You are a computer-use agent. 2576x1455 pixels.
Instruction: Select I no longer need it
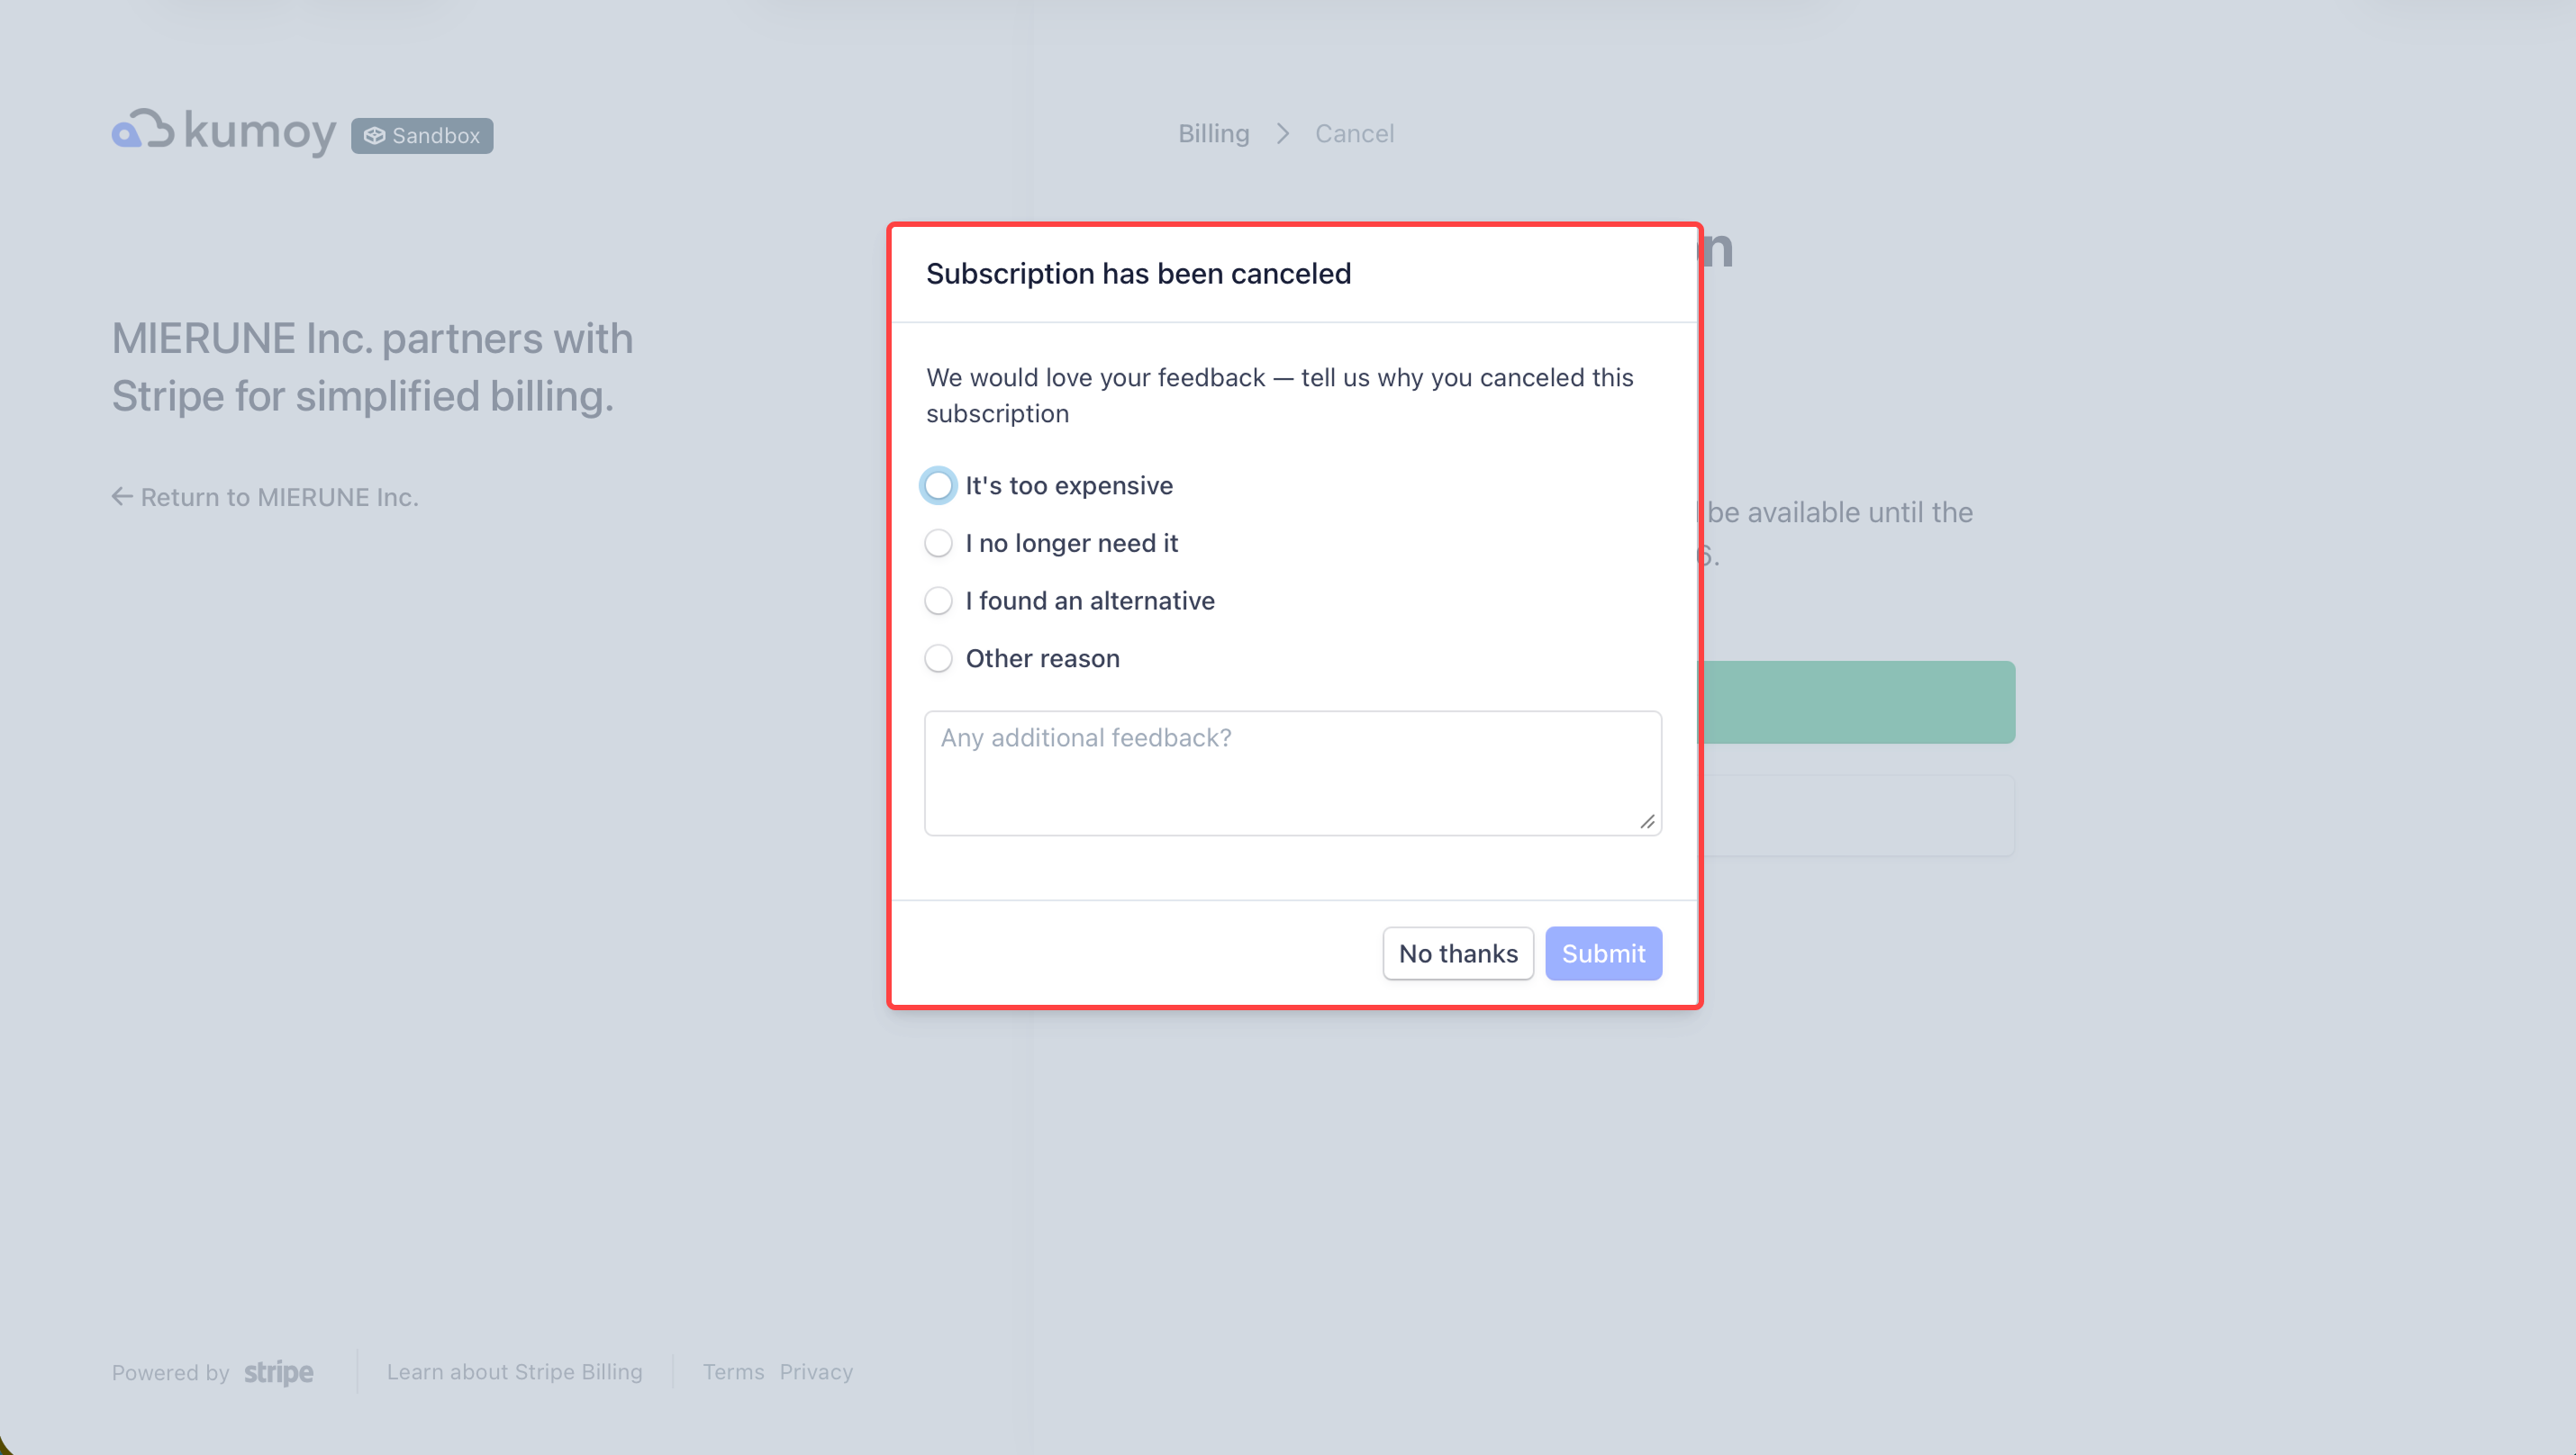[x=938, y=543]
